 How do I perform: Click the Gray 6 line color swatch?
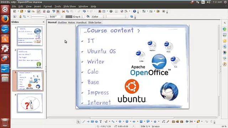pos(69,17)
